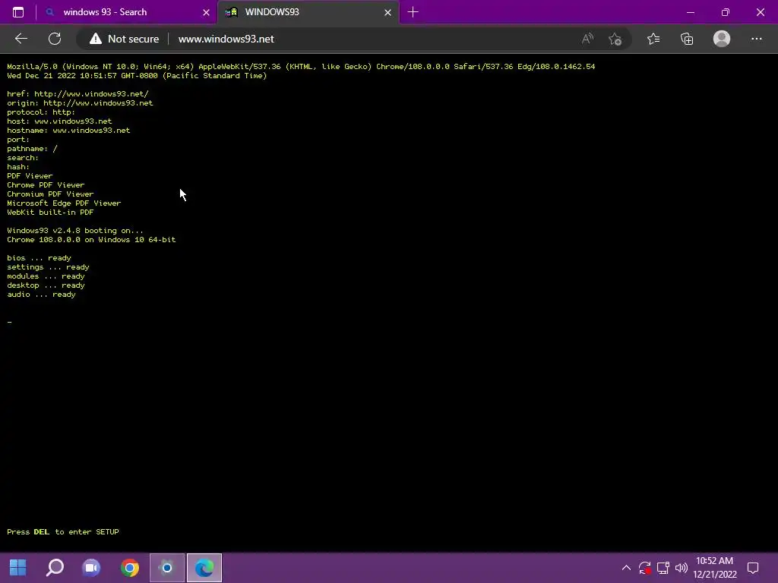
Task: Open the volume speaker tray icon
Action: (682, 568)
